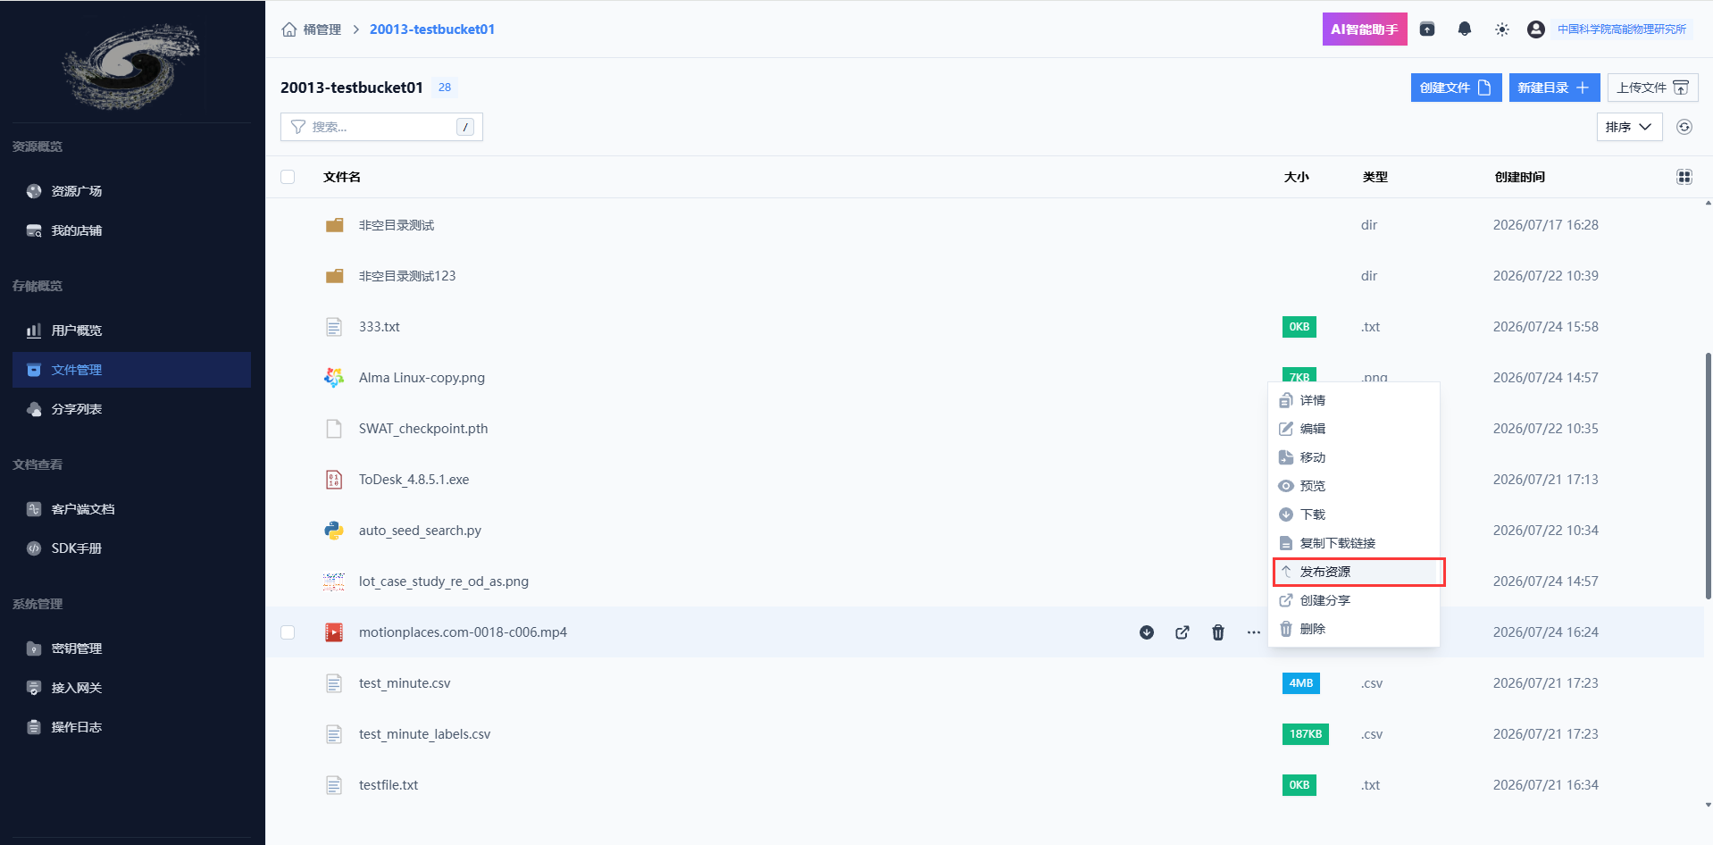Share motionplaces.com-0018-c006.mp4 with the row share icon

click(1182, 632)
